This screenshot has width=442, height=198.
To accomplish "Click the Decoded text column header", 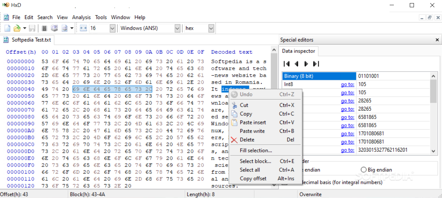I will [x=232, y=52].
